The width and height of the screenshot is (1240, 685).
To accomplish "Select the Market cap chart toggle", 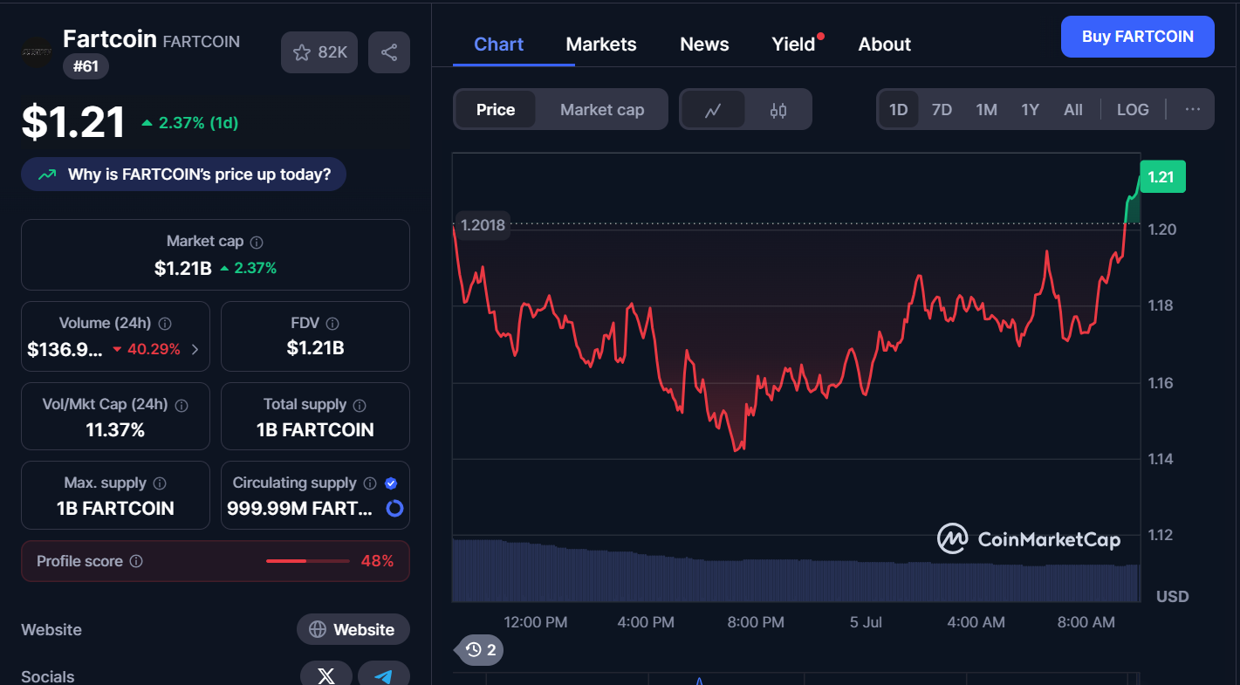I will (x=602, y=110).
